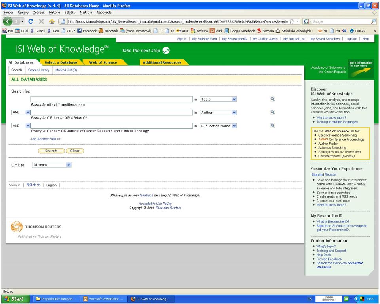The height and width of the screenshot is (304, 380).
Task: Open the Publication Name index magnifier icon
Action: pyautogui.click(x=273, y=126)
